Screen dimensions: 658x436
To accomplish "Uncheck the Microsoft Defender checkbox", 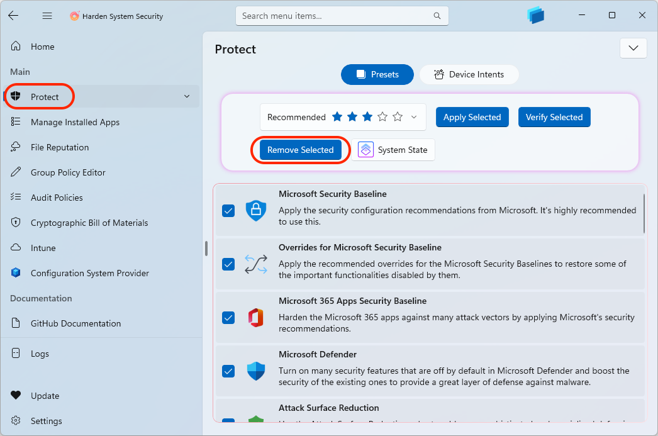I will click(228, 371).
